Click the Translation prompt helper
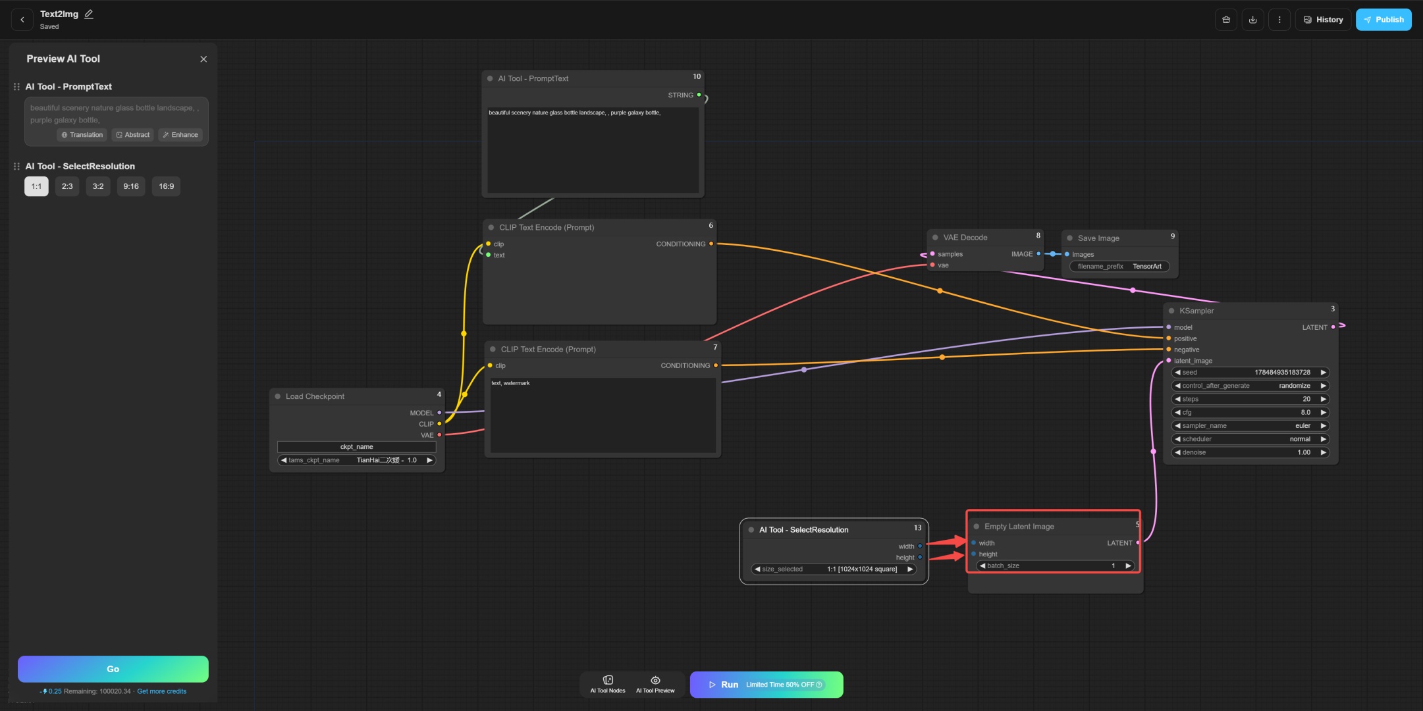The width and height of the screenshot is (1423, 711). 82,135
